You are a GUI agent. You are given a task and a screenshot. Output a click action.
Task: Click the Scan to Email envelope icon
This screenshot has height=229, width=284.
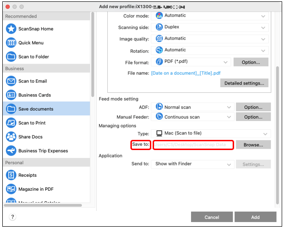point(11,81)
